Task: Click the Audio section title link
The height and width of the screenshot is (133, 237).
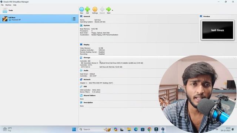Action: tap(86, 71)
